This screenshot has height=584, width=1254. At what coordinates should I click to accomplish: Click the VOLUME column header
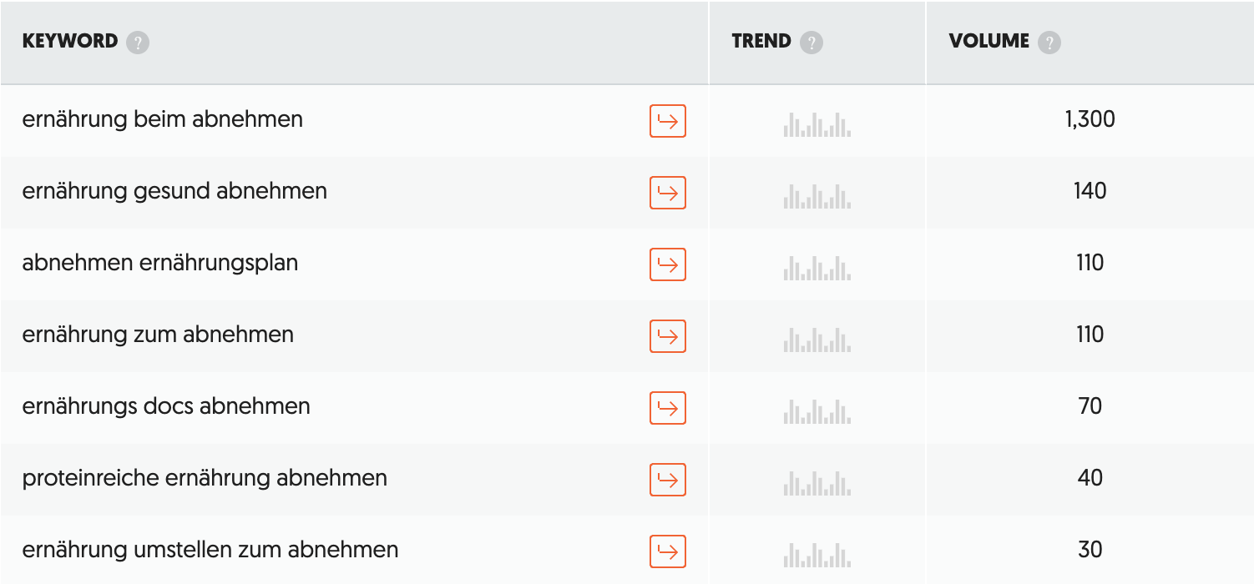coord(989,41)
